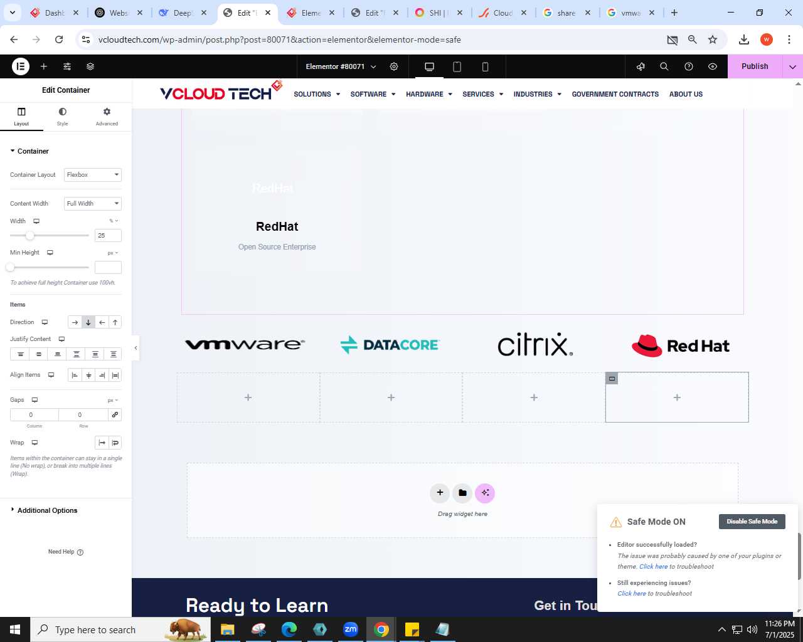Set Align Items to start
The height and width of the screenshot is (642, 803).
point(75,376)
